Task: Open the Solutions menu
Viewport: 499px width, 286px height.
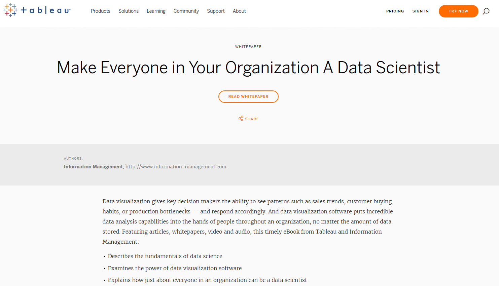Action: pyautogui.click(x=129, y=11)
